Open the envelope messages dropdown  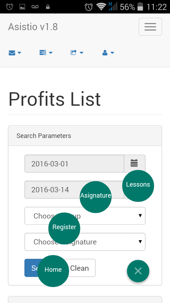[15, 53]
